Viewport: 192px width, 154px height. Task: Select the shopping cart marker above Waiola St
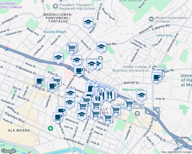click(108, 118)
